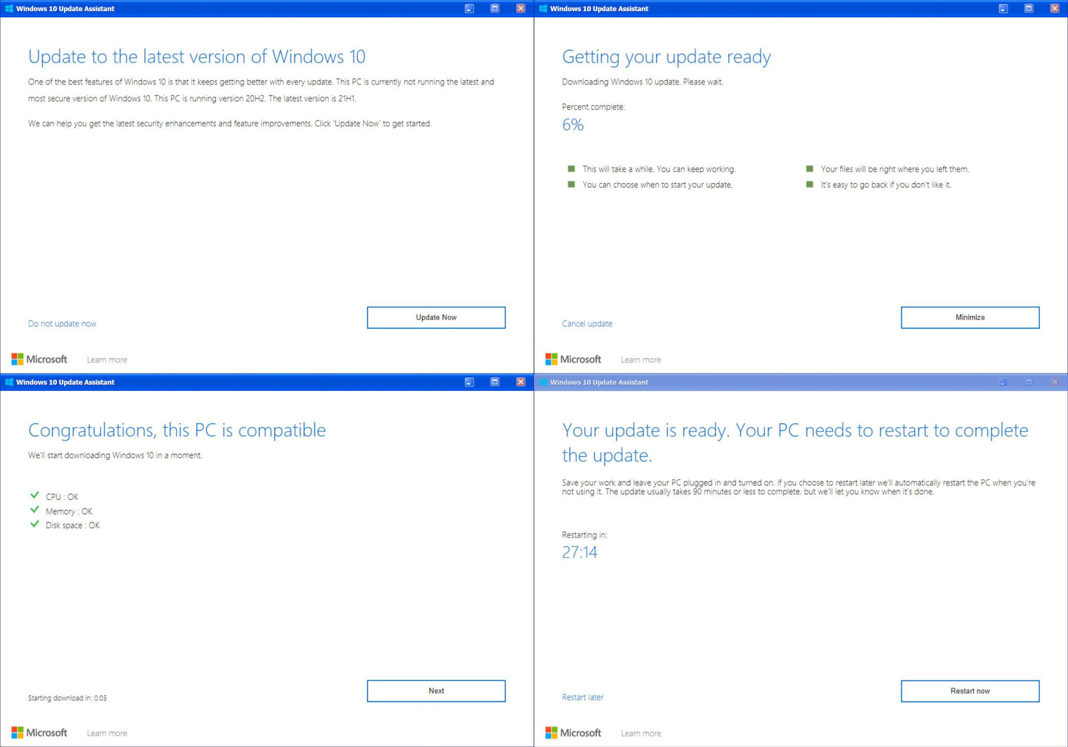Click the green check next to Disk space : OK
The height and width of the screenshot is (747, 1068).
[x=34, y=524]
